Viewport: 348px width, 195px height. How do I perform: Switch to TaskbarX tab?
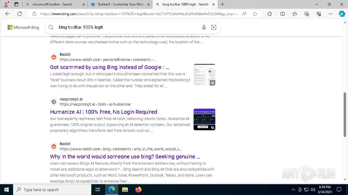click(x=120, y=4)
